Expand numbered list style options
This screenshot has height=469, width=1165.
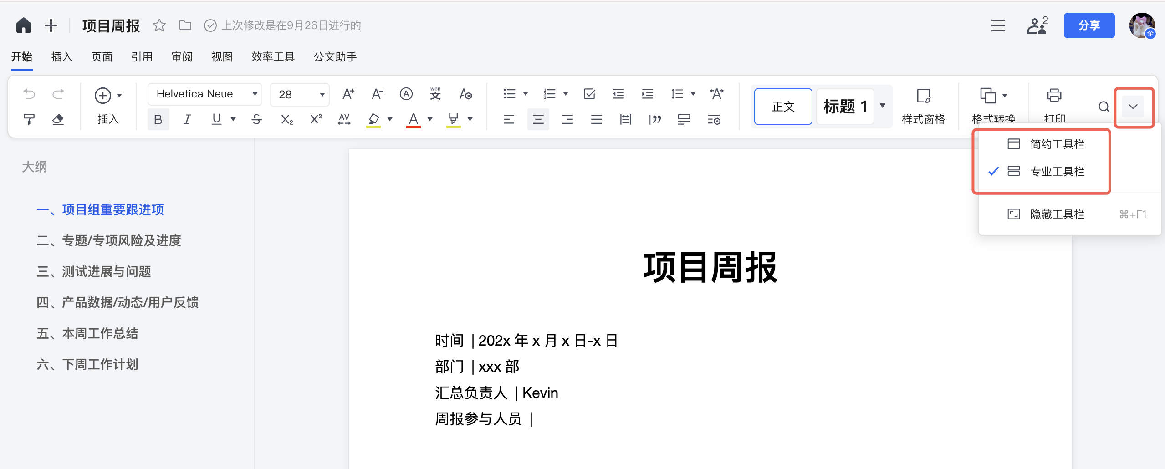click(x=566, y=94)
